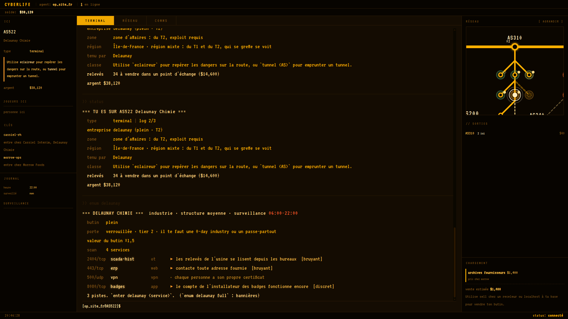Screen dimensions: 568x319
Task: Click the '=== DELAUNAY CHIMIE ===' heading
Action: coord(113,213)
